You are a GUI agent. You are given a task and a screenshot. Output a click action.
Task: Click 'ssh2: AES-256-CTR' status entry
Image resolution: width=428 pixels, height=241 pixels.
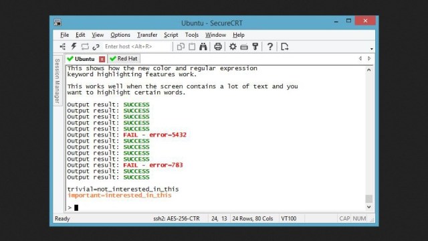point(177,219)
